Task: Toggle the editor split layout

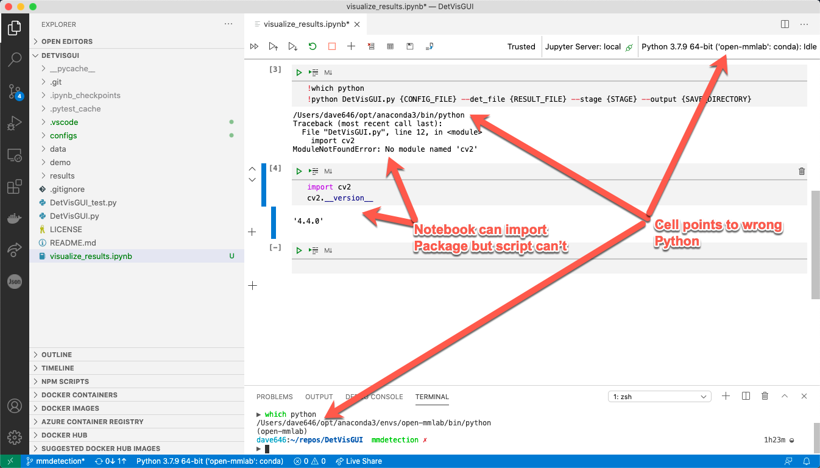Action: click(783, 24)
